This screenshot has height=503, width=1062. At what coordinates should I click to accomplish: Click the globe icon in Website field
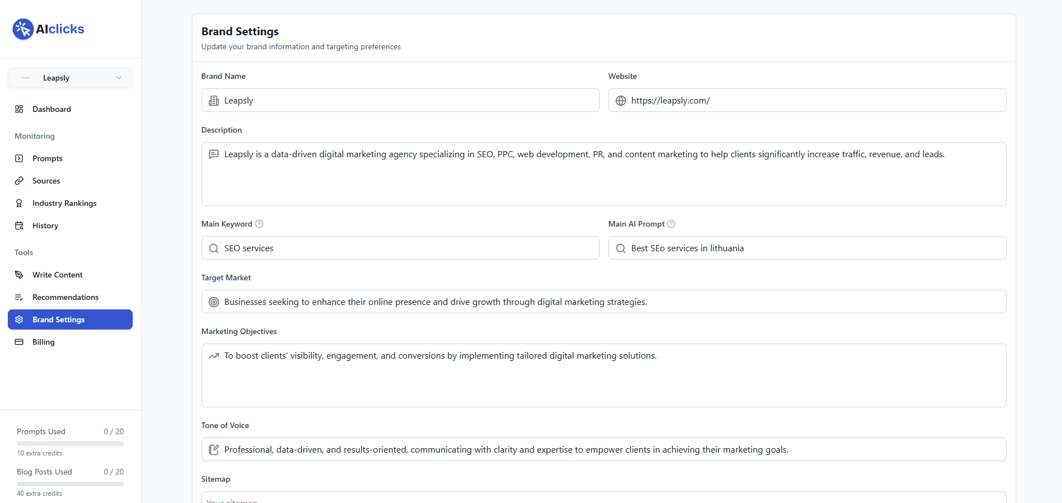[621, 101]
